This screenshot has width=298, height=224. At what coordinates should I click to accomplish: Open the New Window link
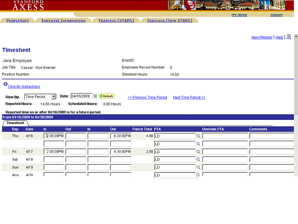pos(262,37)
